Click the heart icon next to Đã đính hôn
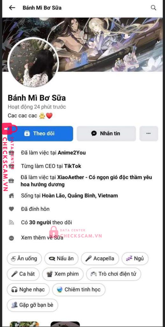The height and width of the screenshot is (327, 165). point(11,209)
